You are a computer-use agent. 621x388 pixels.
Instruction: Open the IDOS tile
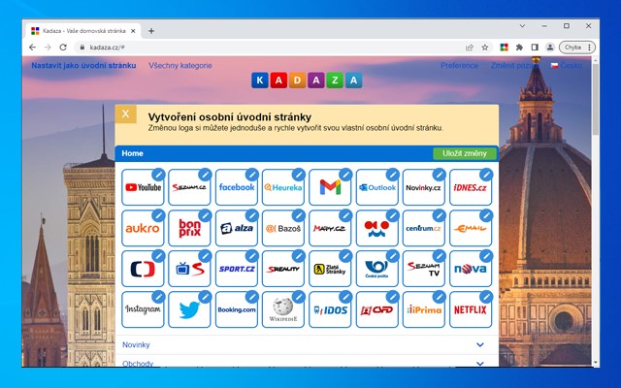coord(330,309)
